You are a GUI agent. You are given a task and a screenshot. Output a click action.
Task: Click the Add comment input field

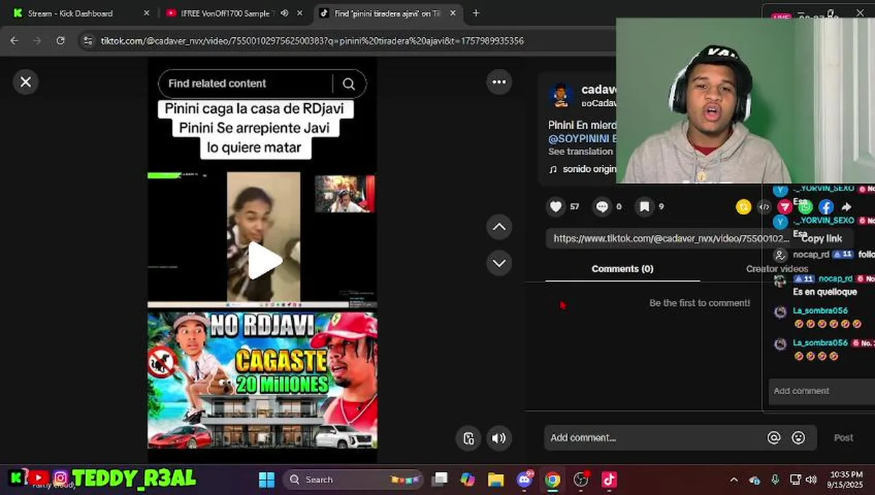click(x=653, y=438)
